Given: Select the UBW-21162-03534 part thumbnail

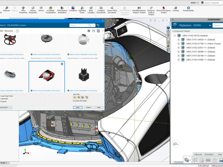Looking at the screenshot, I should tap(84, 75).
